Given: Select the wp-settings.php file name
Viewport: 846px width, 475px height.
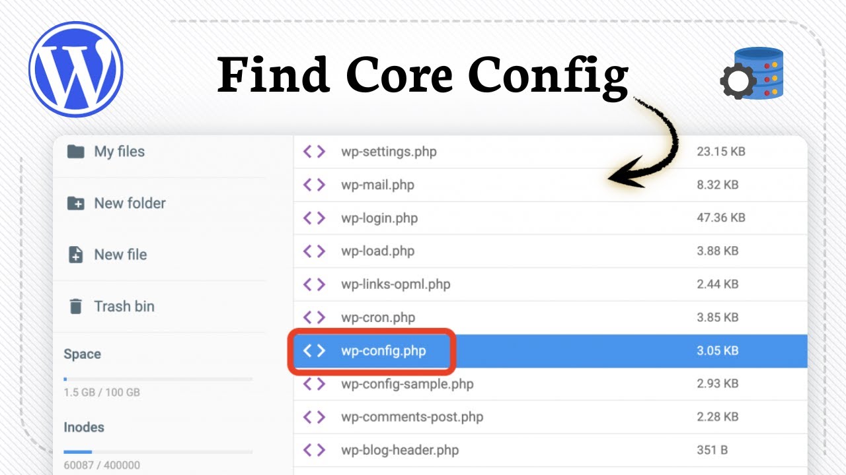Looking at the screenshot, I should (x=389, y=152).
